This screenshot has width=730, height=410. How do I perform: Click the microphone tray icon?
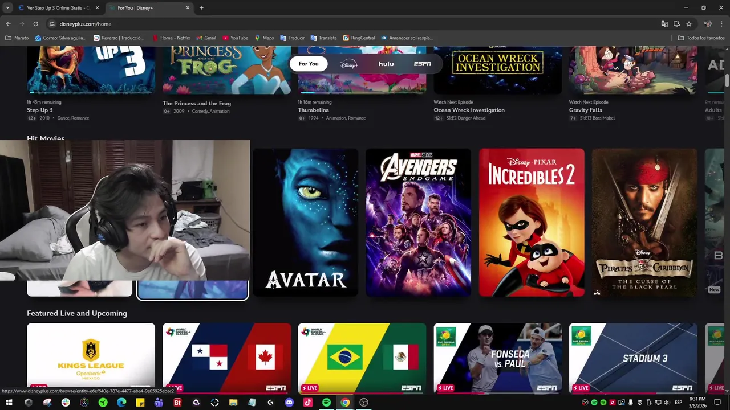(x=631, y=403)
